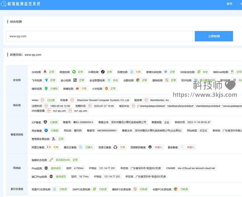
Task: Click the PING icon in the Ping检测 row
Action: pos(46,168)
